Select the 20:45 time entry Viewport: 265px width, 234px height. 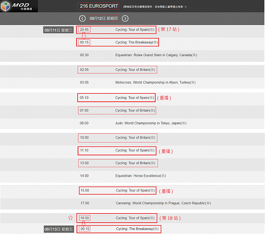point(84,29)
